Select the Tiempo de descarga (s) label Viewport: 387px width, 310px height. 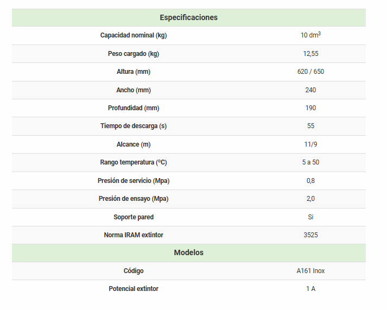pos(134,126)
